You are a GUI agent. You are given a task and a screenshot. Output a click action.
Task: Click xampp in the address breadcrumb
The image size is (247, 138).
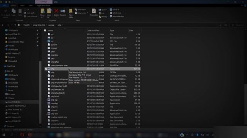click(51, 25)
